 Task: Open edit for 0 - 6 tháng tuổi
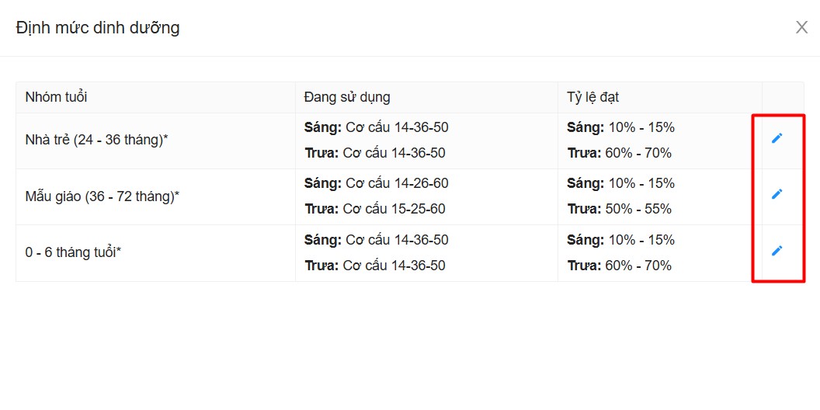tap(777, 251)
